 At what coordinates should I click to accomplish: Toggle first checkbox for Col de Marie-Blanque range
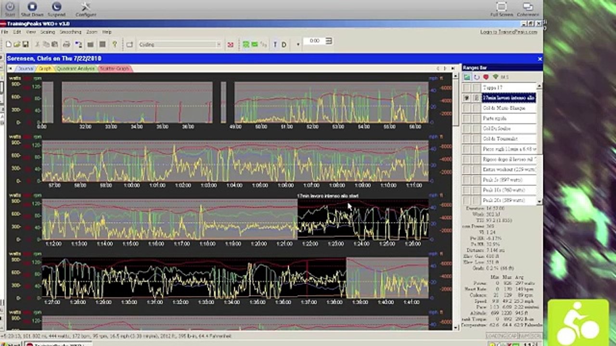coord(466,108)
